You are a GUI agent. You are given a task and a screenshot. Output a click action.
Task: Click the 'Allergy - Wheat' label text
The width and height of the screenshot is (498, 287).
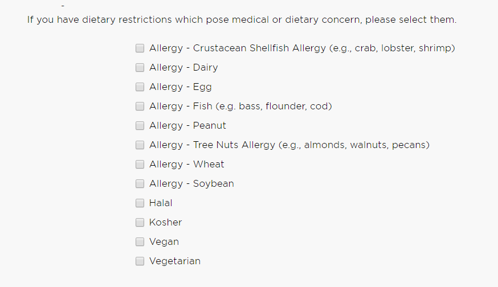(x=187, y=165)
